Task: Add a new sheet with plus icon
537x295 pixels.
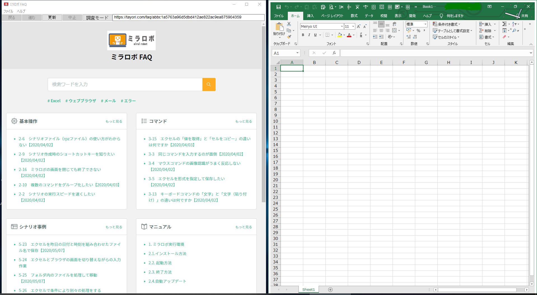Action: tap(330, 290)
